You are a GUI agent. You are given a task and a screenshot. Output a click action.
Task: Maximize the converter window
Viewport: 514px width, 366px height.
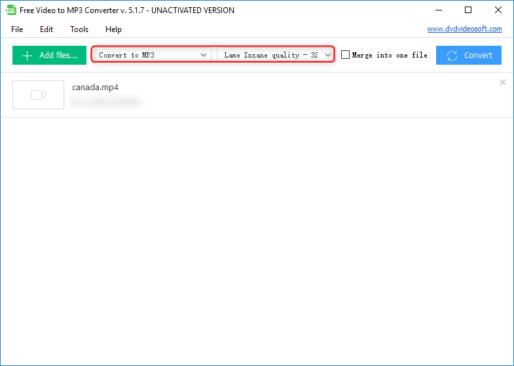click(x=468, y=10)
